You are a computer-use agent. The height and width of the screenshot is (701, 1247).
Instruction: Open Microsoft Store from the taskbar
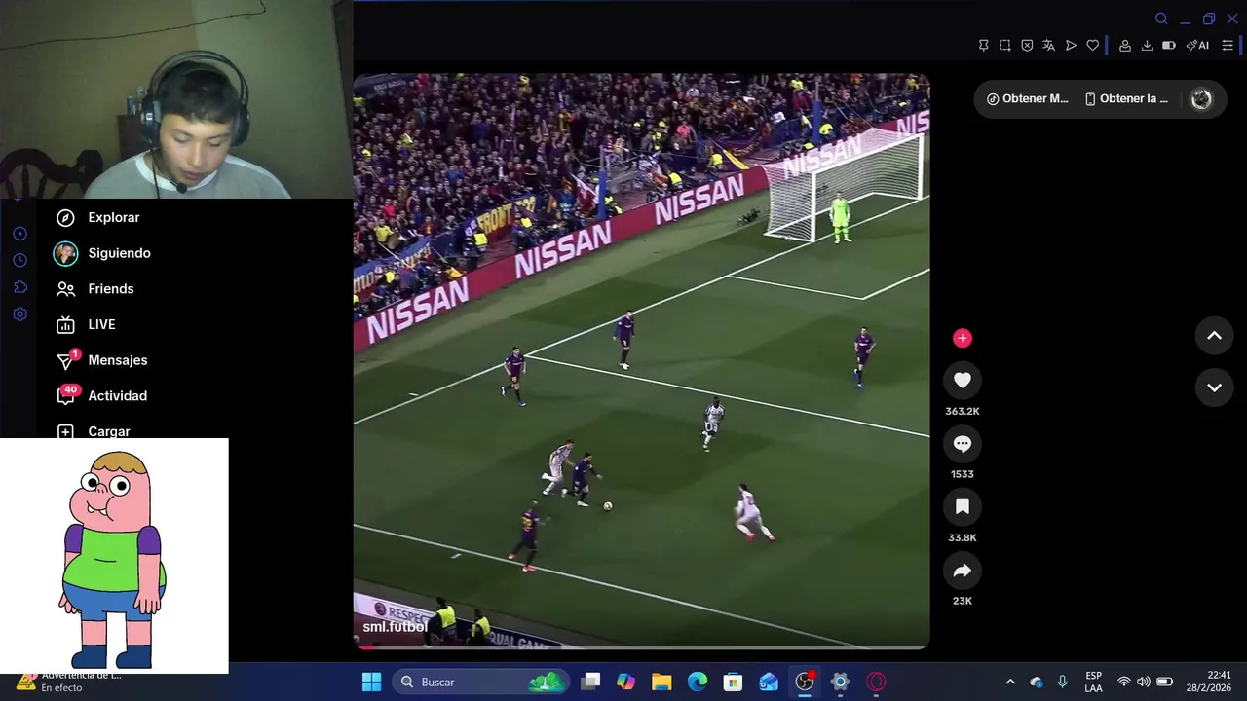(734, 682)
